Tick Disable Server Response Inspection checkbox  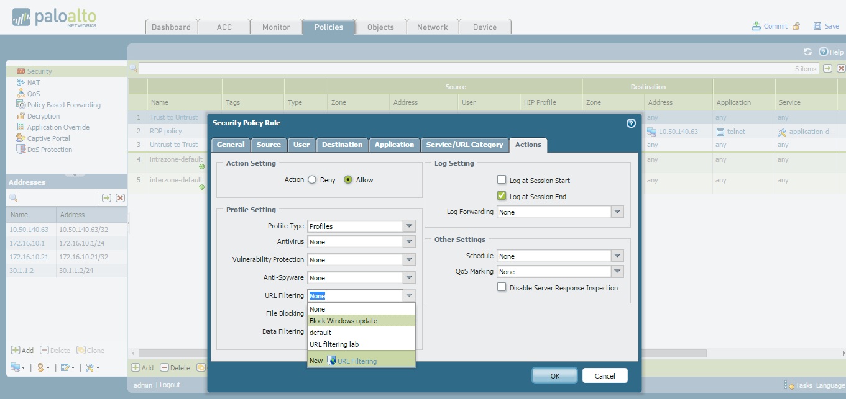[x=502, y=287]
